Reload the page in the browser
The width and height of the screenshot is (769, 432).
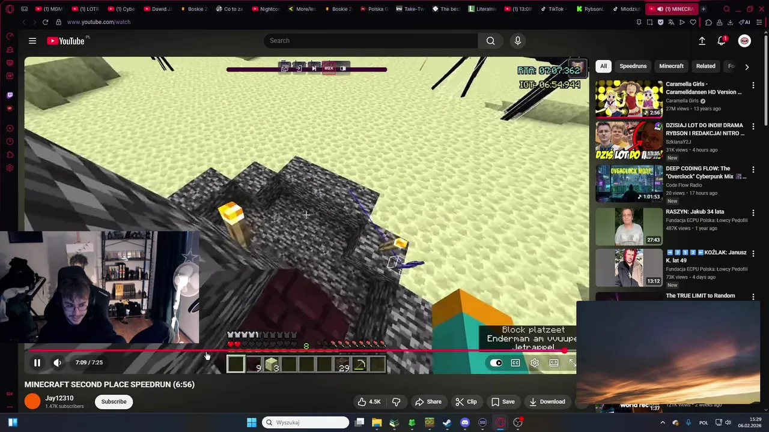pos(45,22)
